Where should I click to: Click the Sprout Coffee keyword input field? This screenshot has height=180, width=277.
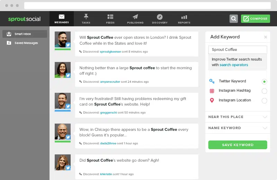click(238, 49)
